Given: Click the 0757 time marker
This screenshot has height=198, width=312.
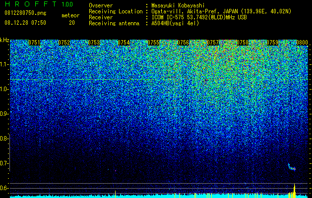Looking at the screenshot, I should 213,43.
